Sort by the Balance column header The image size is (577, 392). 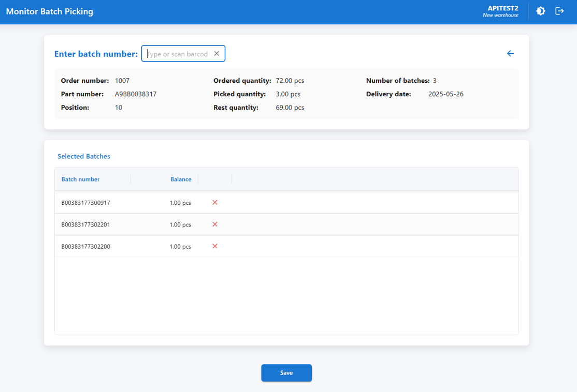pyautogui.click(x=180, y=179)
